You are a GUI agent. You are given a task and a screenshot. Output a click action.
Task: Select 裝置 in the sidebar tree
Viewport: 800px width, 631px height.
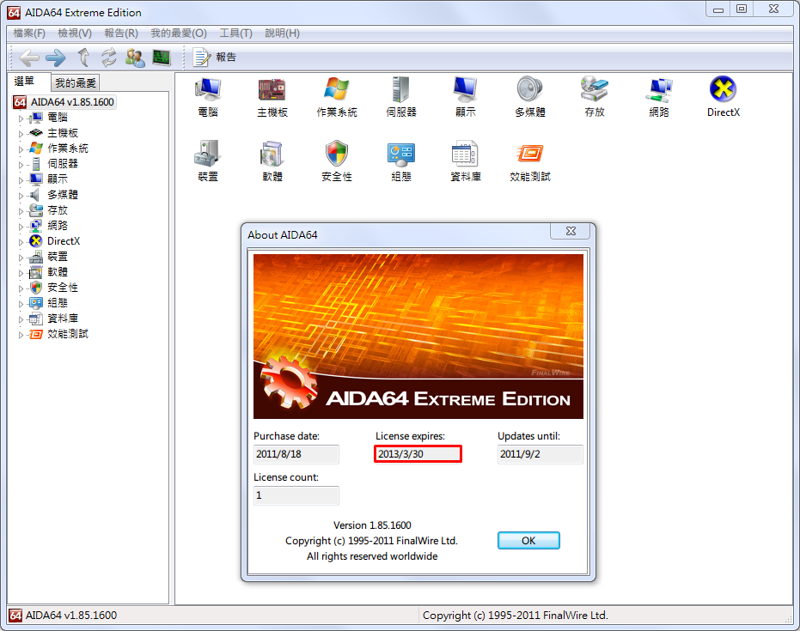(57, 257)
